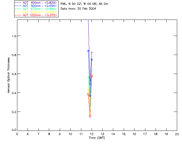
Task: Click the y-axis tick label 1.0
Action: tap(14, 36)
